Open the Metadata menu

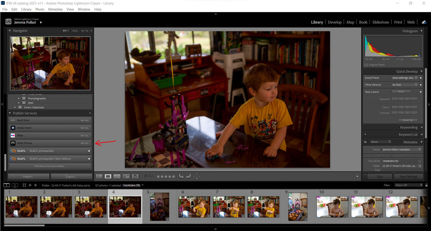tap(55, 9)
